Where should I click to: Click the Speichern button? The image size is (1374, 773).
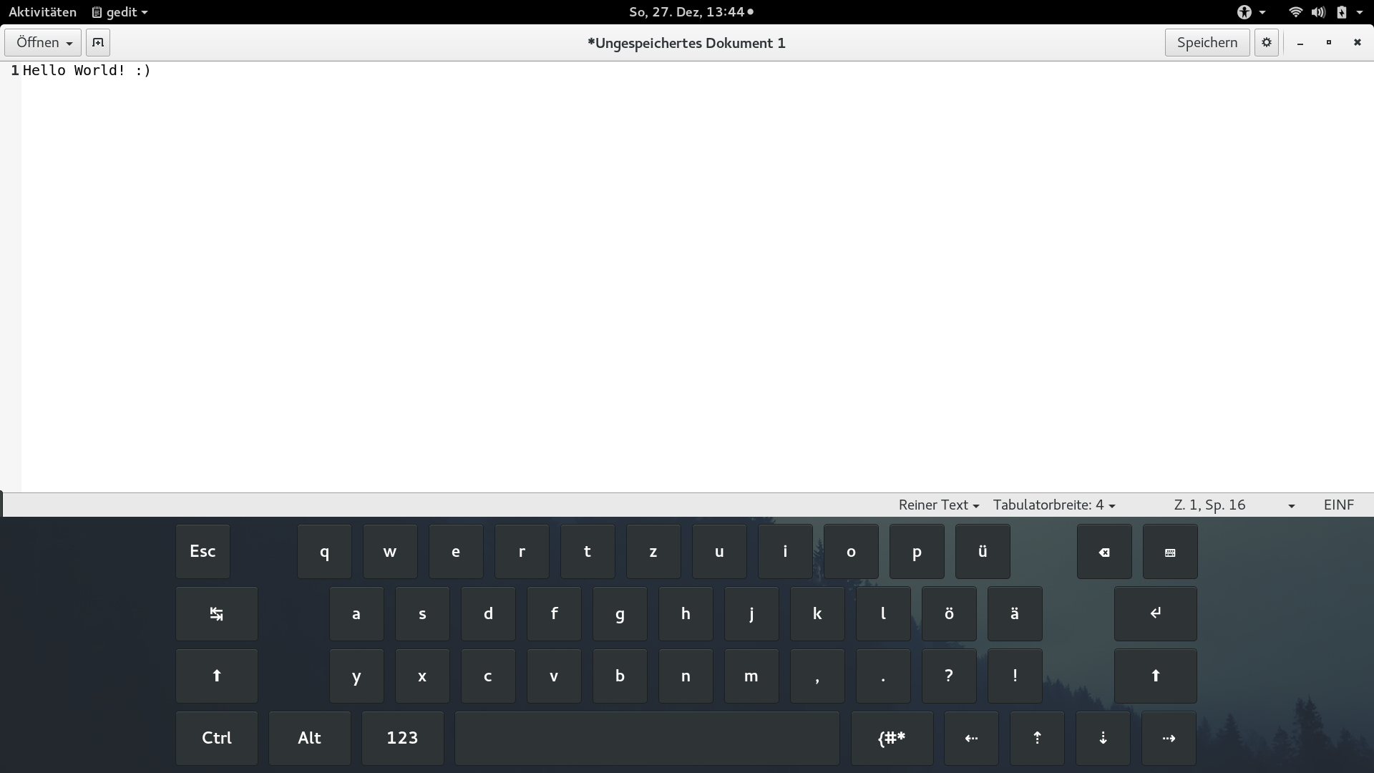(x=1207, y=42)
